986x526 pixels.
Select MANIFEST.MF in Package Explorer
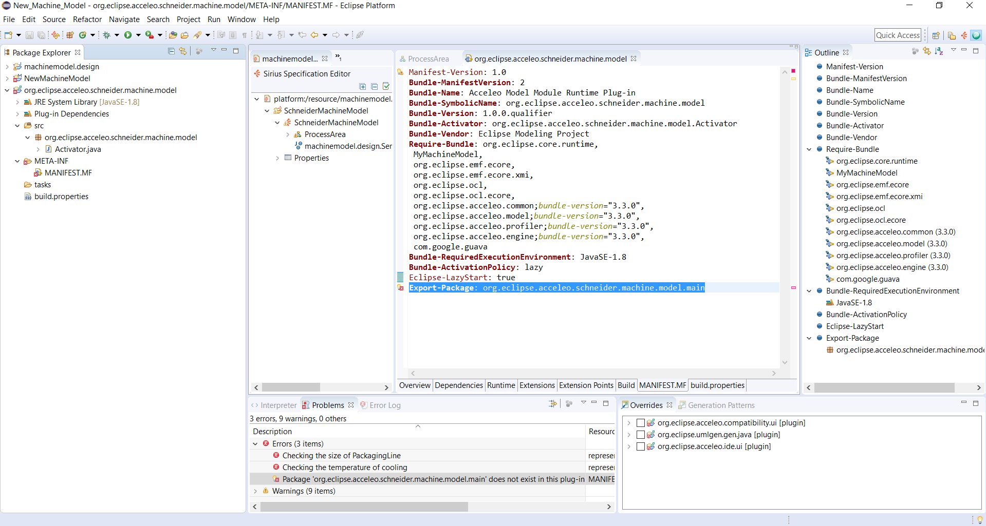[x=68, y=173]
